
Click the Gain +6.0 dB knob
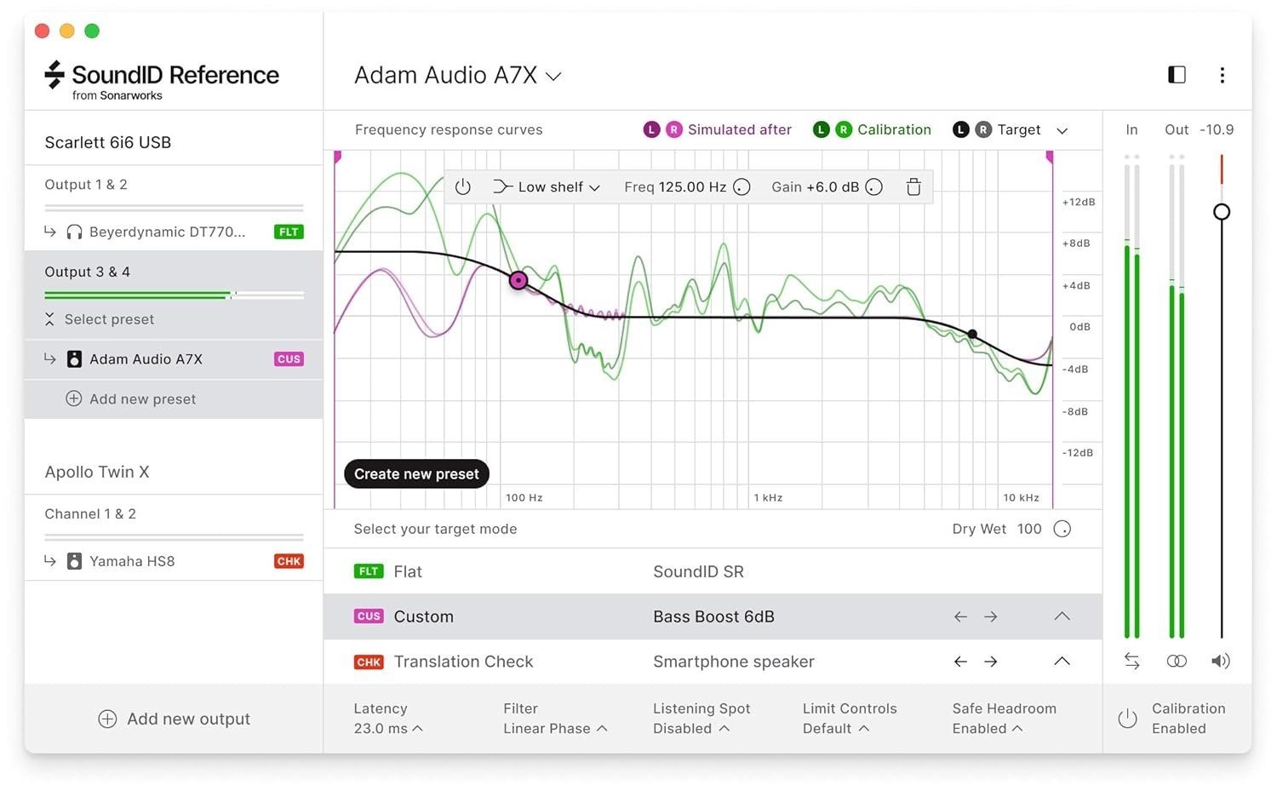click(873, 187)
